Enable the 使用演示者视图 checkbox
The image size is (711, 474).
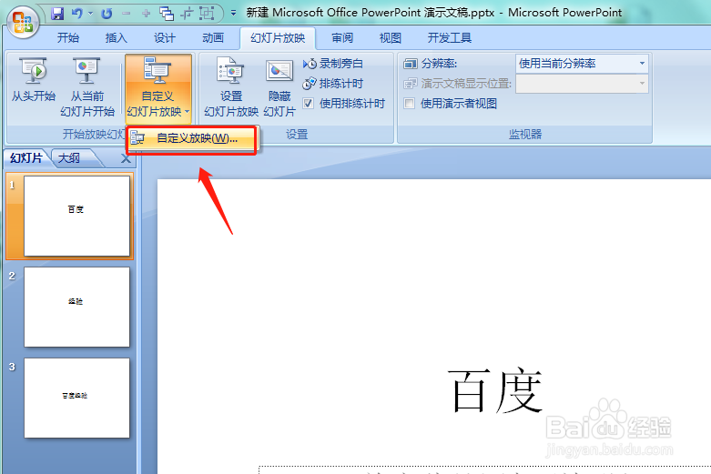[410, 104]
